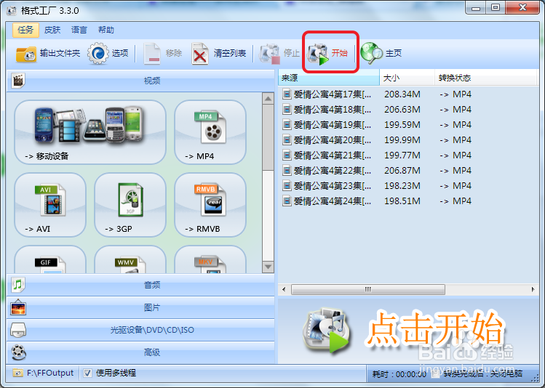Click -> MP4 status of 爱情公寓4第17集
Image resolution: width=545 pixels, height=388 pixels.
(x=456, y=94)
